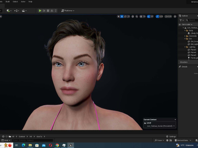This screenshot has height=148, width=198.
Task: Collapse the Body folder
Action: tap(185, 30)
